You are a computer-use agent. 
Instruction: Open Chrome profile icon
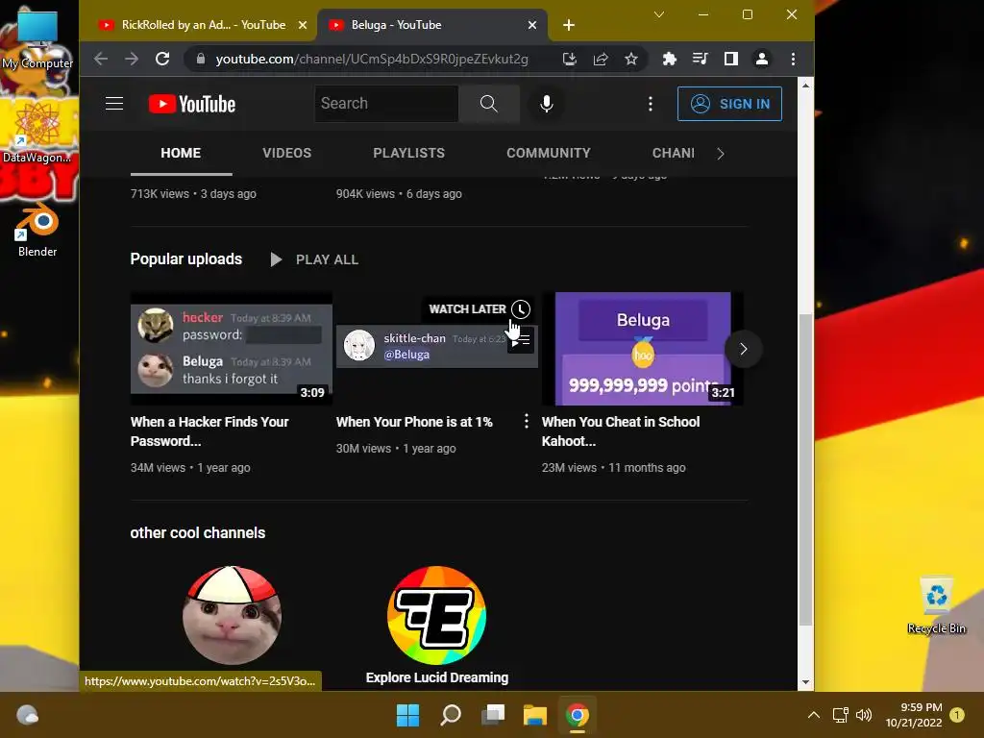click(762, 59)
